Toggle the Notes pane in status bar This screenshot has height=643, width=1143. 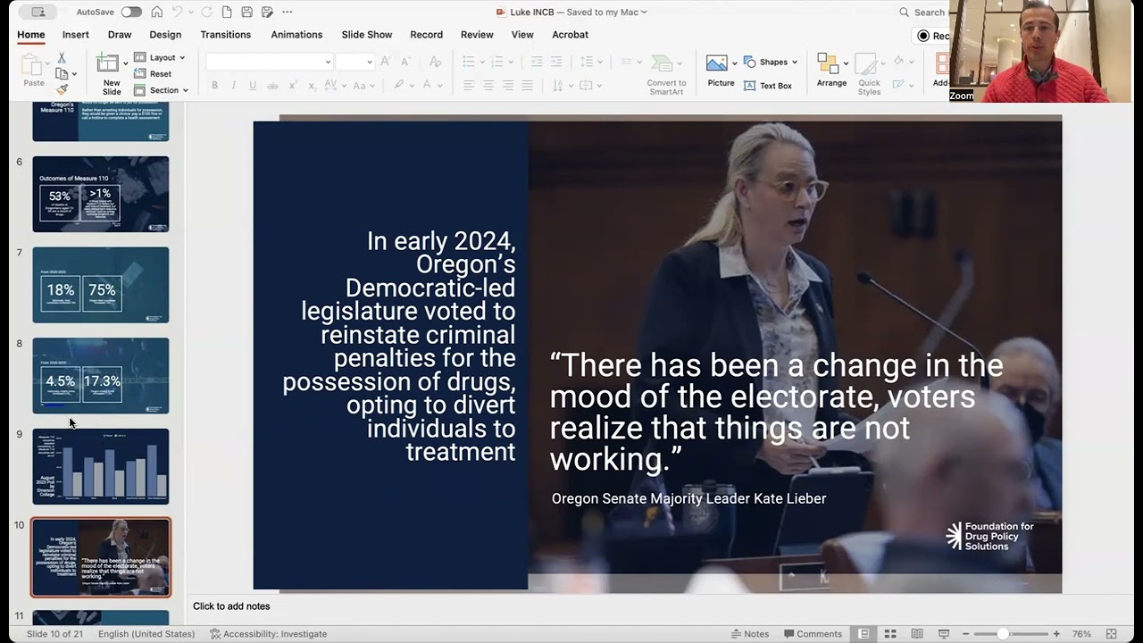click(749, 634)
